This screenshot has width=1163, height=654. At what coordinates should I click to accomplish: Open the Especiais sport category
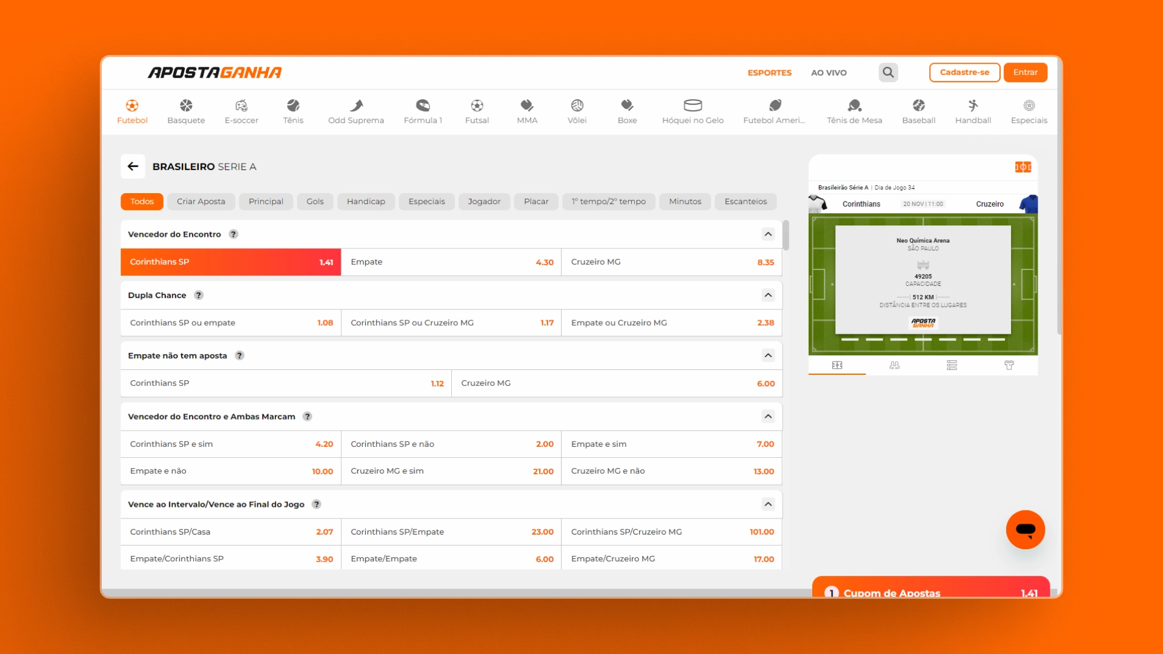pyautogui.click(x=1029, y=112)
